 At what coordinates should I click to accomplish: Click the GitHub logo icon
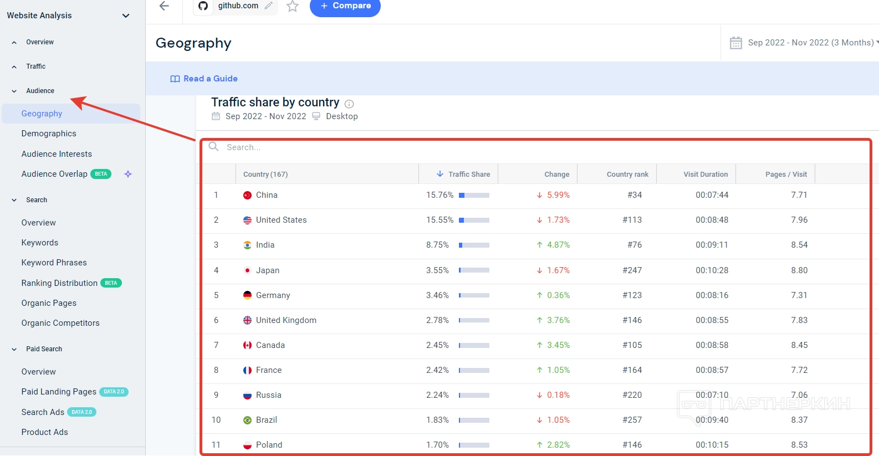coord(203,6)
